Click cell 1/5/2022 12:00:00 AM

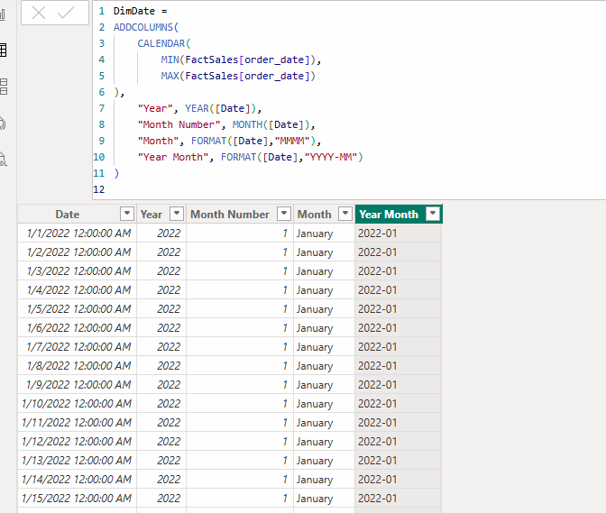78,309
